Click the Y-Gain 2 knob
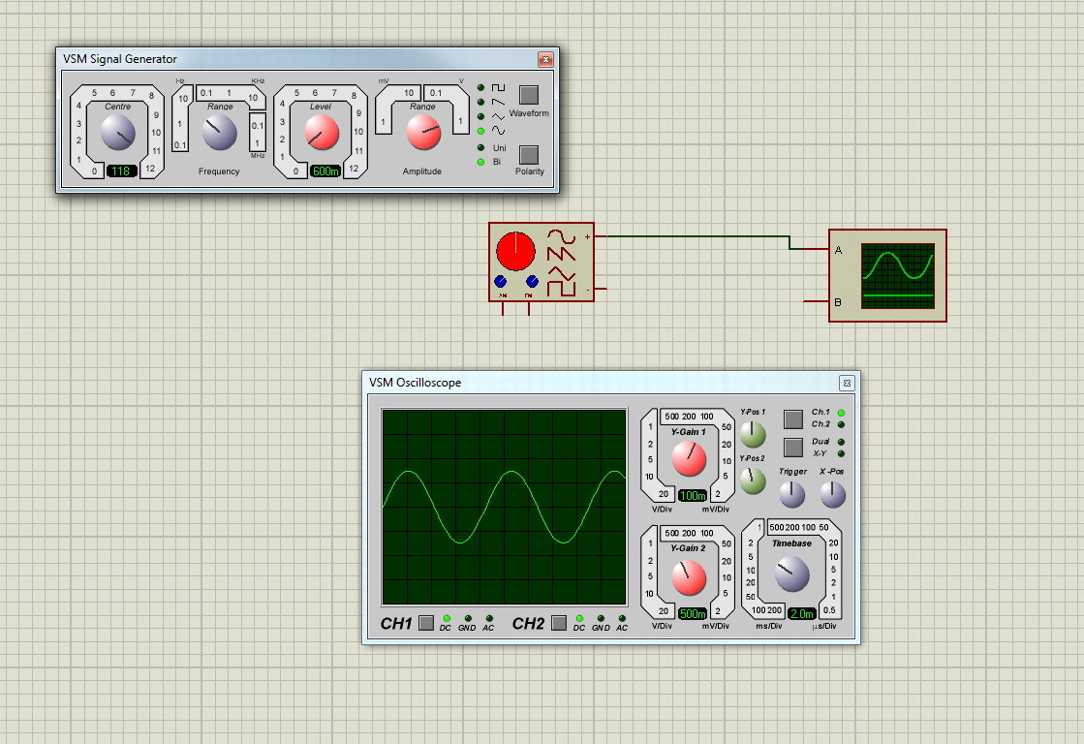 pos(690,578)
